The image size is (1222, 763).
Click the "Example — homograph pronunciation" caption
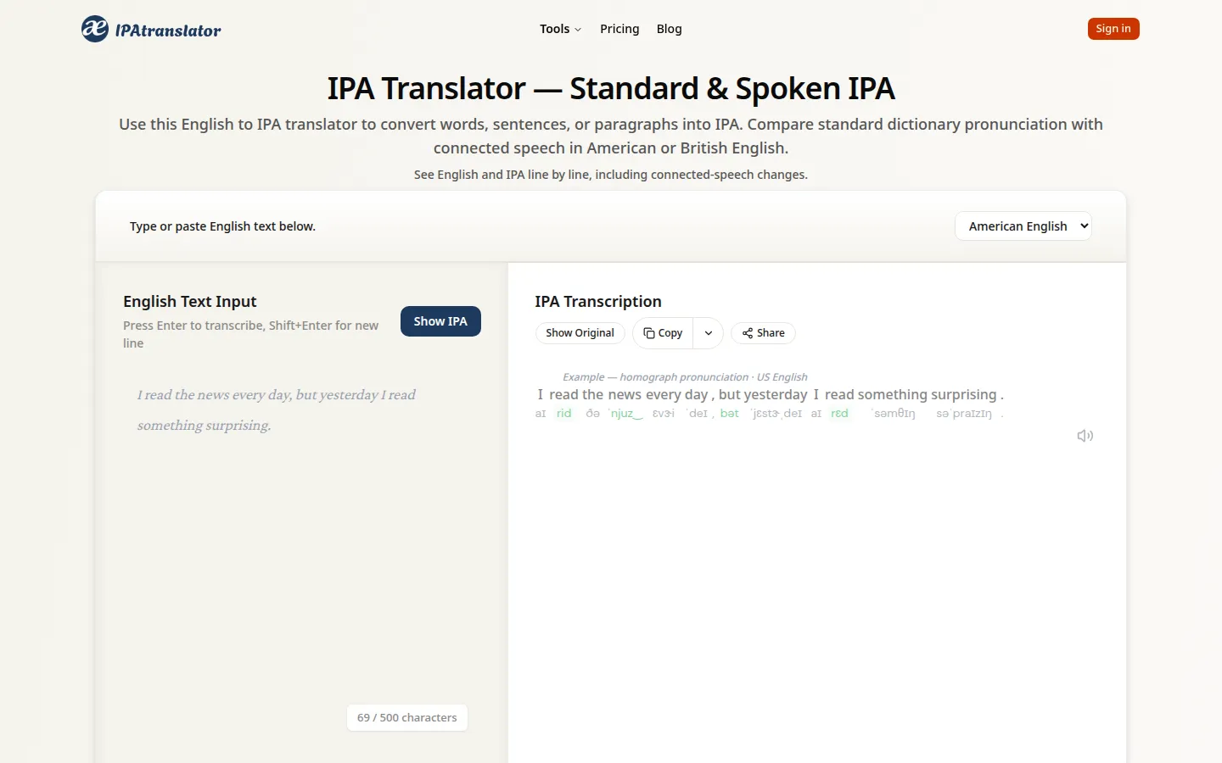click(655, 377)
